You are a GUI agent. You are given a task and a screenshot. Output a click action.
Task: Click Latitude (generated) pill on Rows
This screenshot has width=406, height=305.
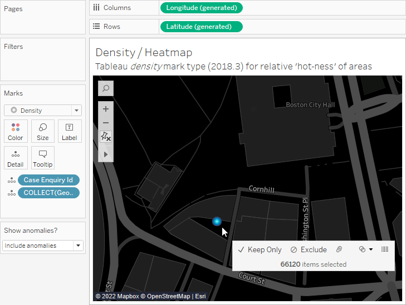pyautogui.click(x=202, y=27)
